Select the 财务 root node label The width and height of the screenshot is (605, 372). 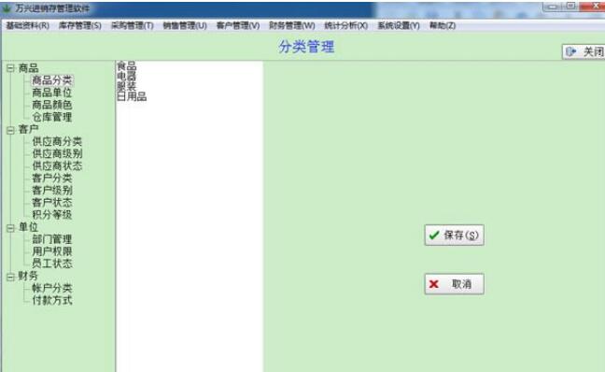[28, 276]
